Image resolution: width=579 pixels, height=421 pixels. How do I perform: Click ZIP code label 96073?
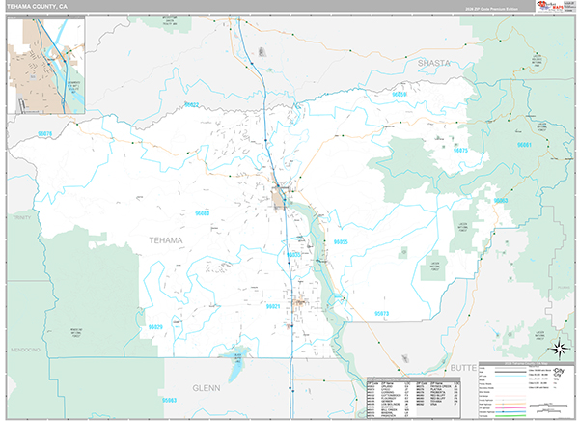[381, 314]
